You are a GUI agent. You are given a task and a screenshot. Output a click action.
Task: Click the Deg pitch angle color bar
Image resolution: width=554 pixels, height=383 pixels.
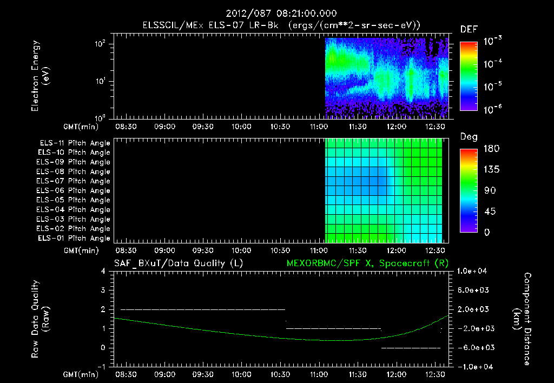click(x=469, y=190)
